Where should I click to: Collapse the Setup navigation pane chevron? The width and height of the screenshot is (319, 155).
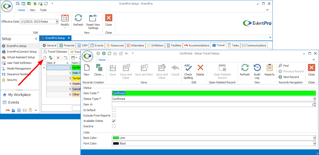[36, 39]
